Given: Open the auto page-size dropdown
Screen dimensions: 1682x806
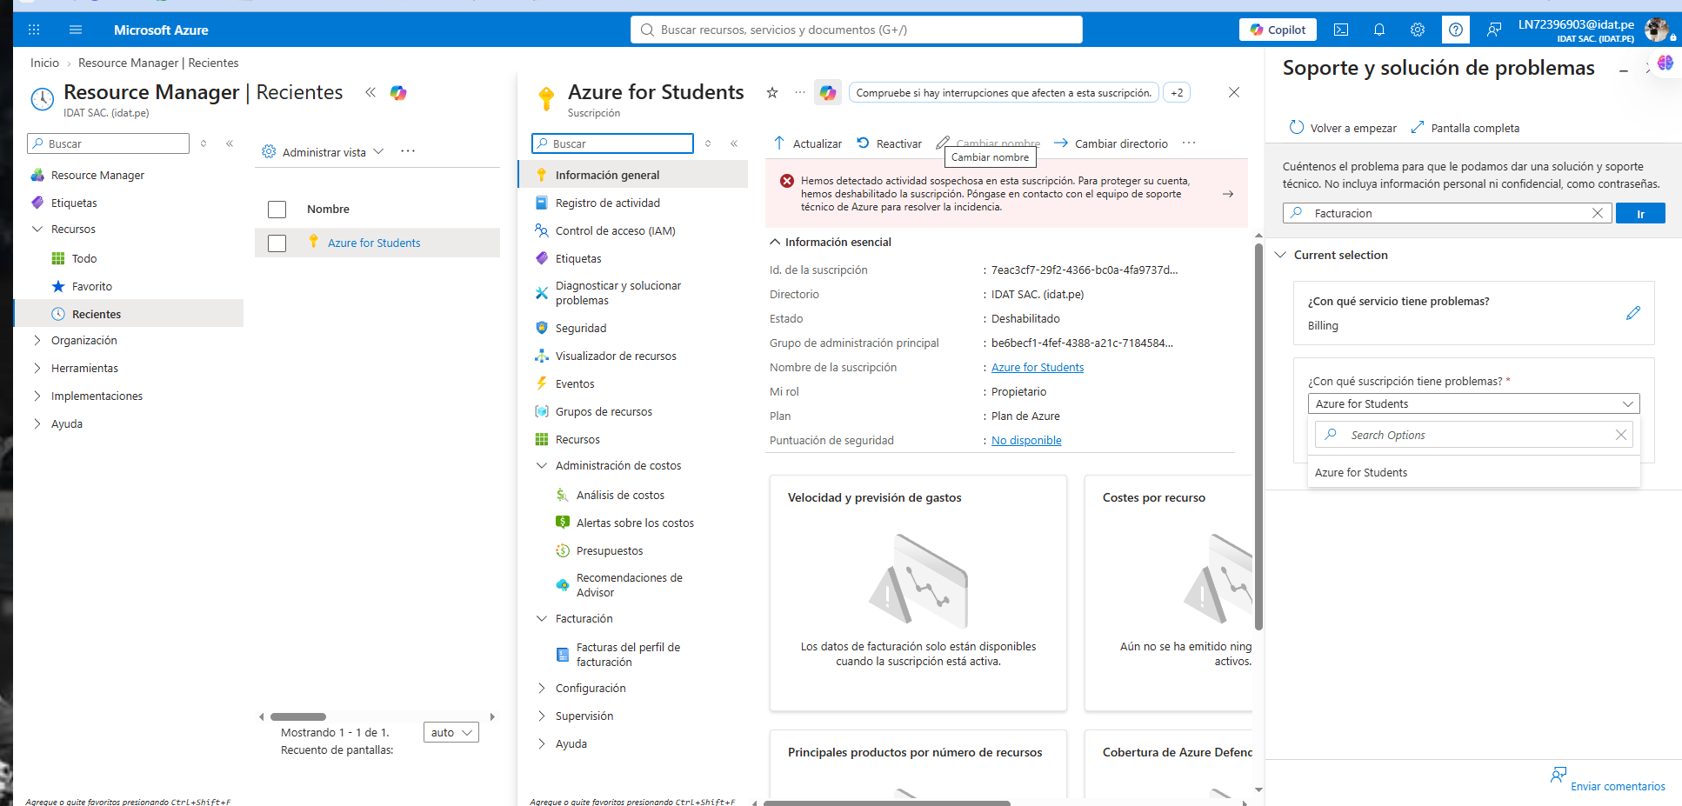Looking at the screenshot, I should coord(451,732).
